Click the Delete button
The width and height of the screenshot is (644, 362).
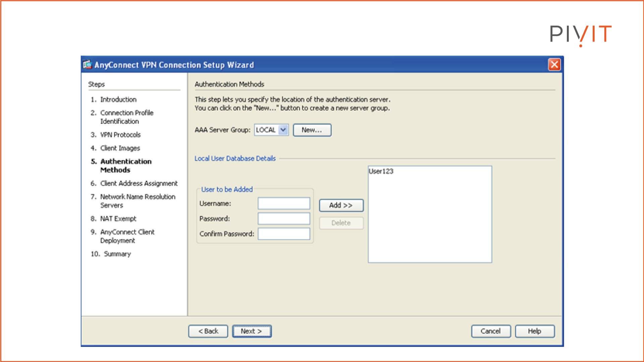341,223
